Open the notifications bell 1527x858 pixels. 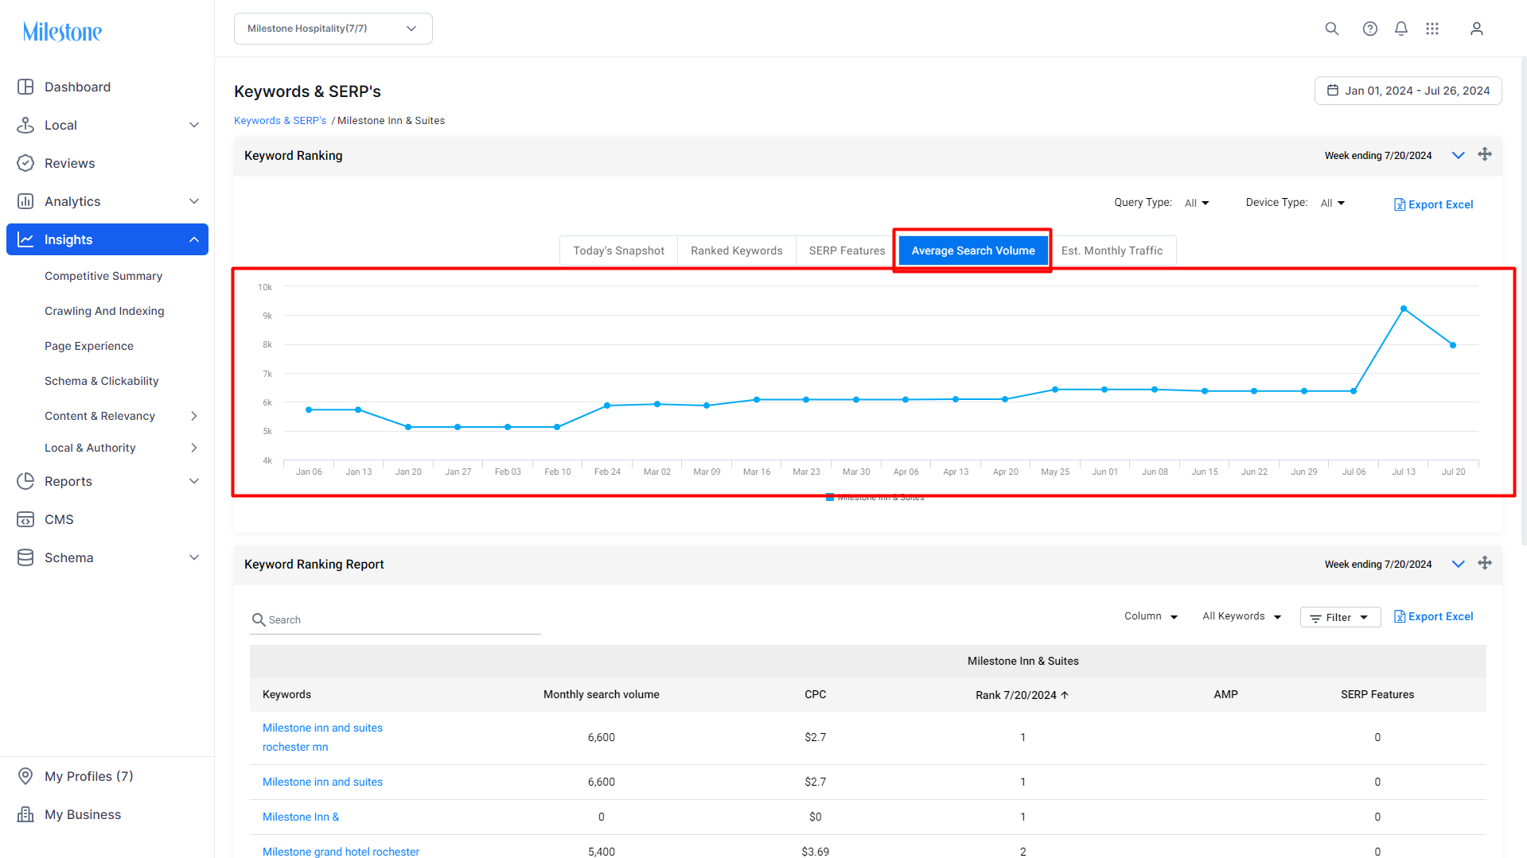(1400, 29)
